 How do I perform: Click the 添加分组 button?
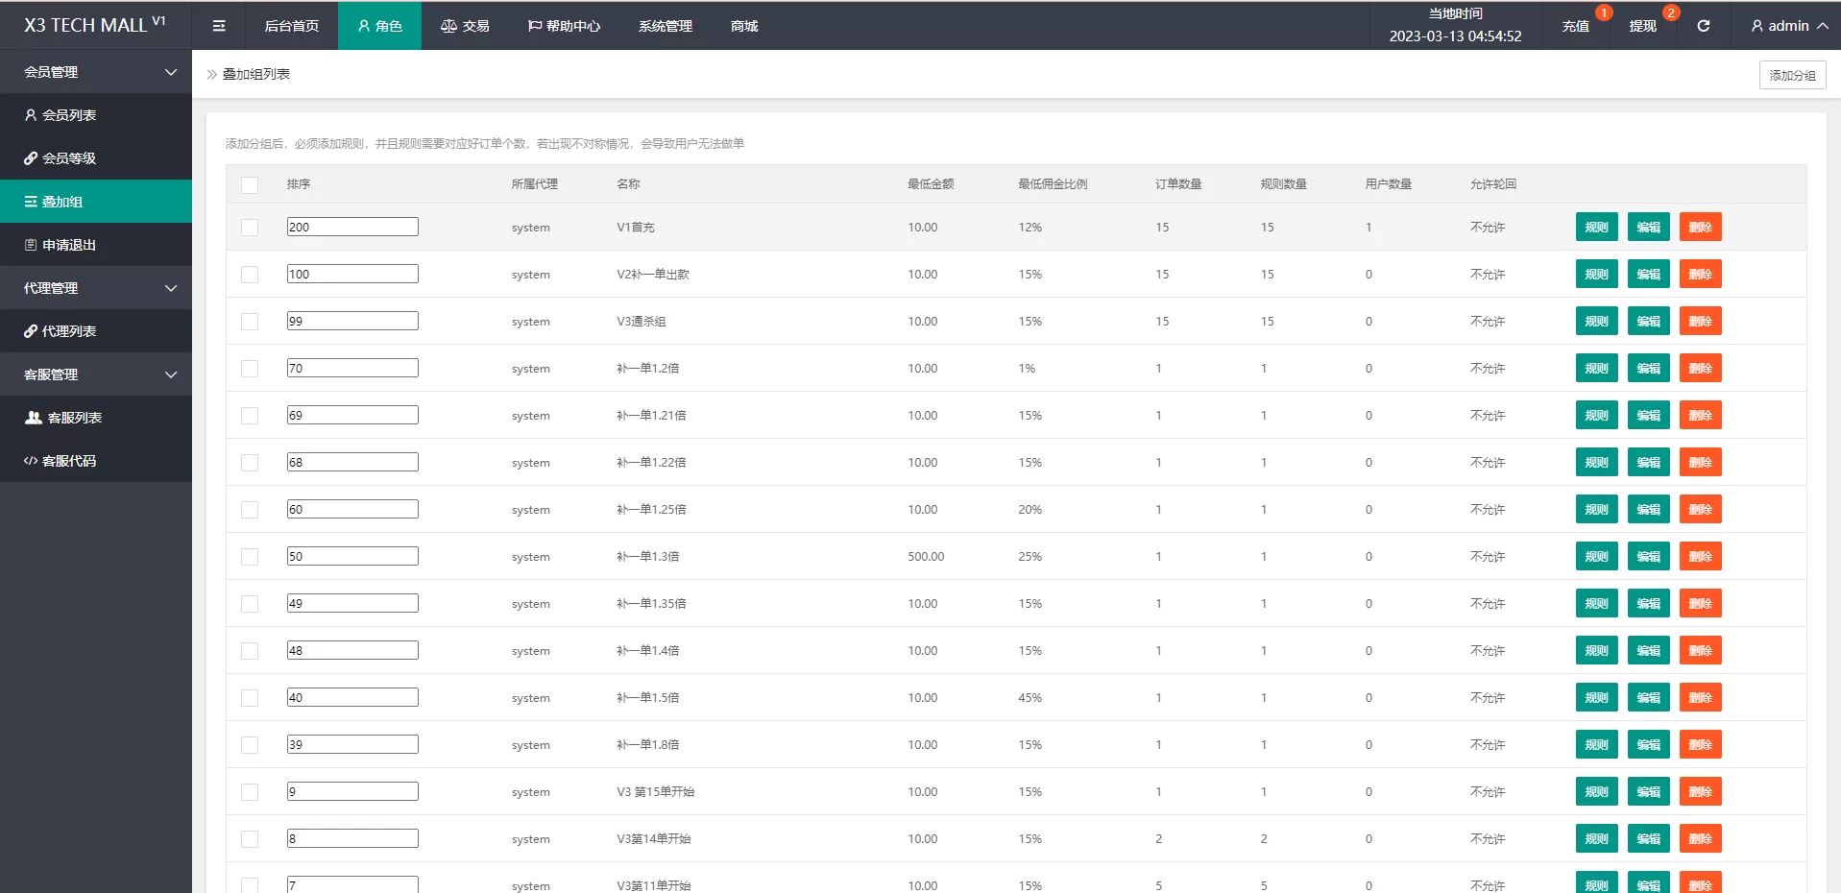[1792, 75]
